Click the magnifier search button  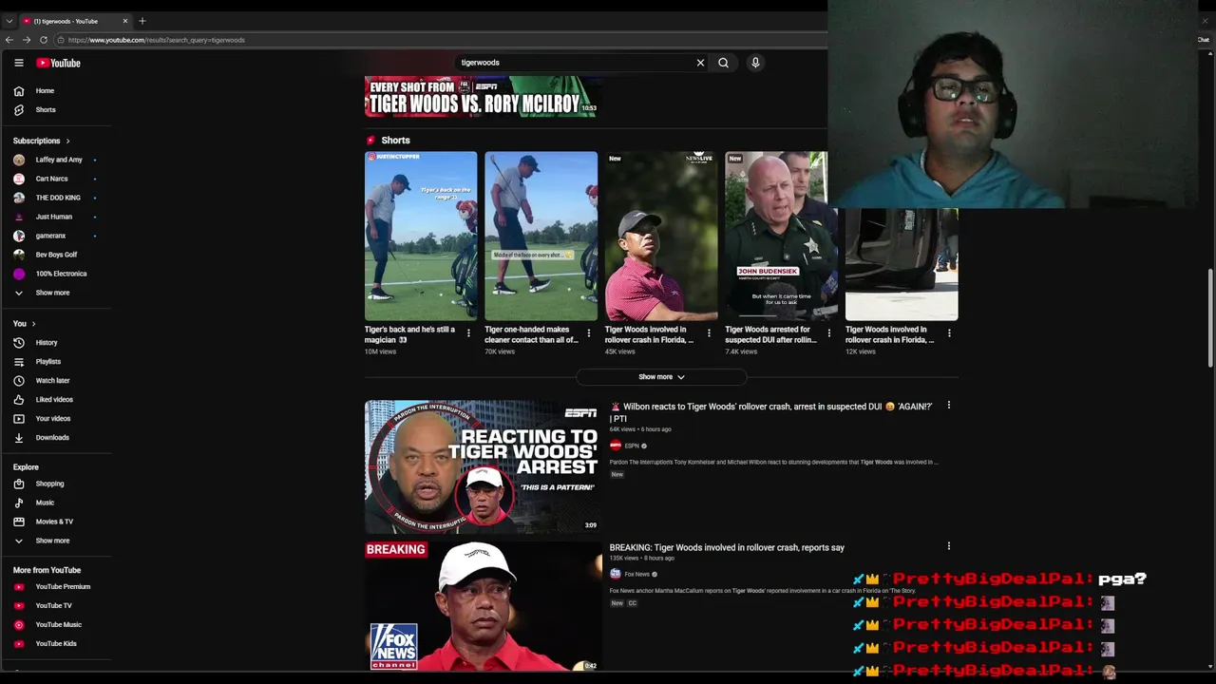click(723, 63)
